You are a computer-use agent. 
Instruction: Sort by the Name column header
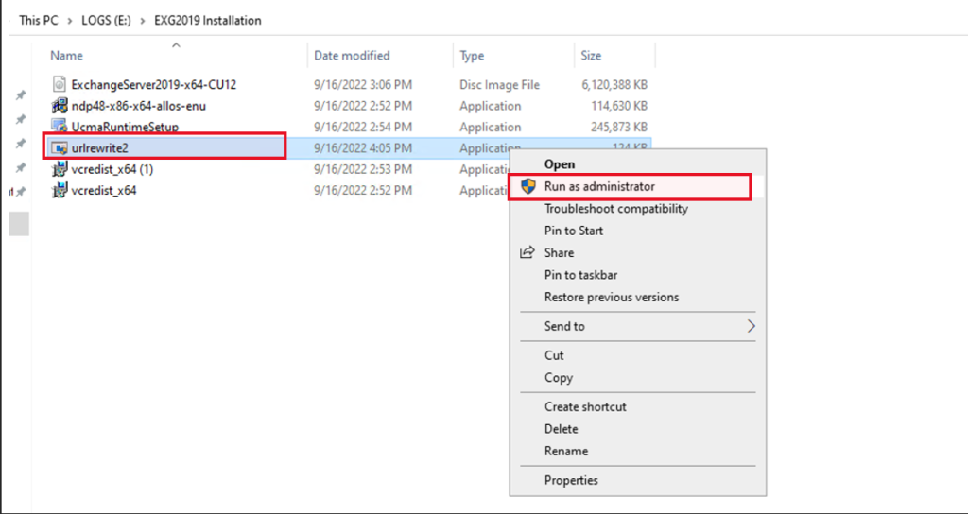pyautogui.click(x=67, y=56)
